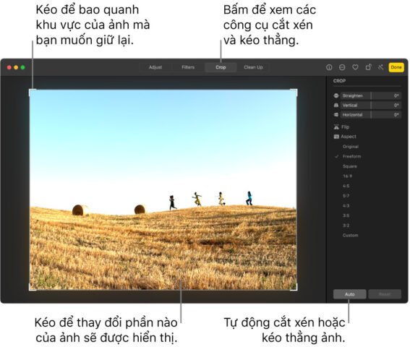The height and width of the screenshot is (347, 410).
Task: Click the Auto Enhance magic wand icon
Action: coord(380,67)
